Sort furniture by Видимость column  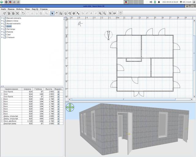pos(58,89)
